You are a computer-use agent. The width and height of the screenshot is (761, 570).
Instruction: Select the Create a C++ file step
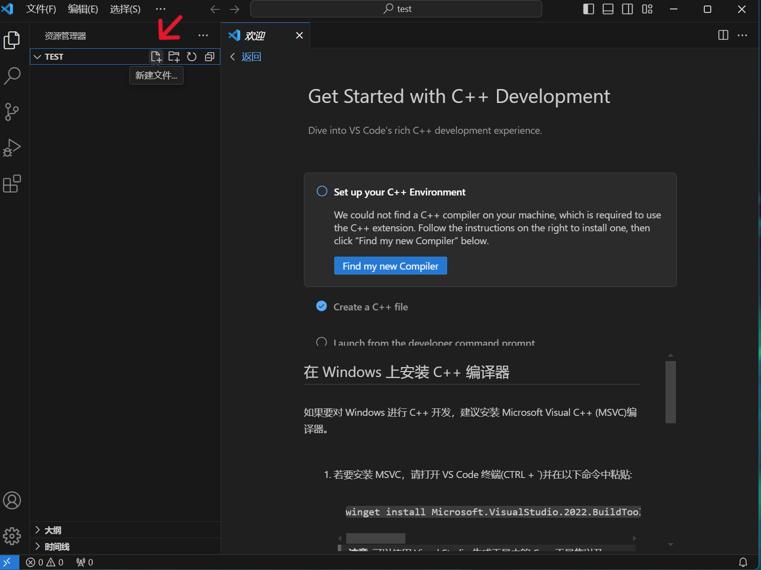tap(371, 307)
